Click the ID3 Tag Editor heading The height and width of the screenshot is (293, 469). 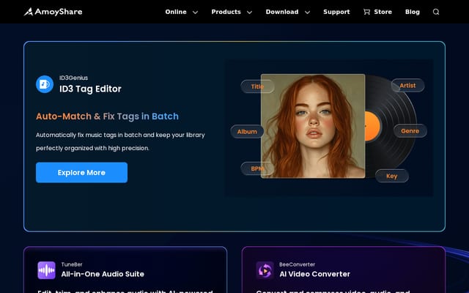(90, 89)
